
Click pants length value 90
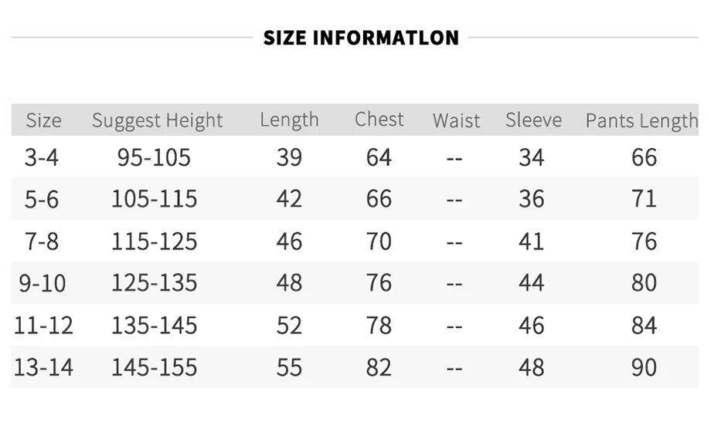[644, 367]
